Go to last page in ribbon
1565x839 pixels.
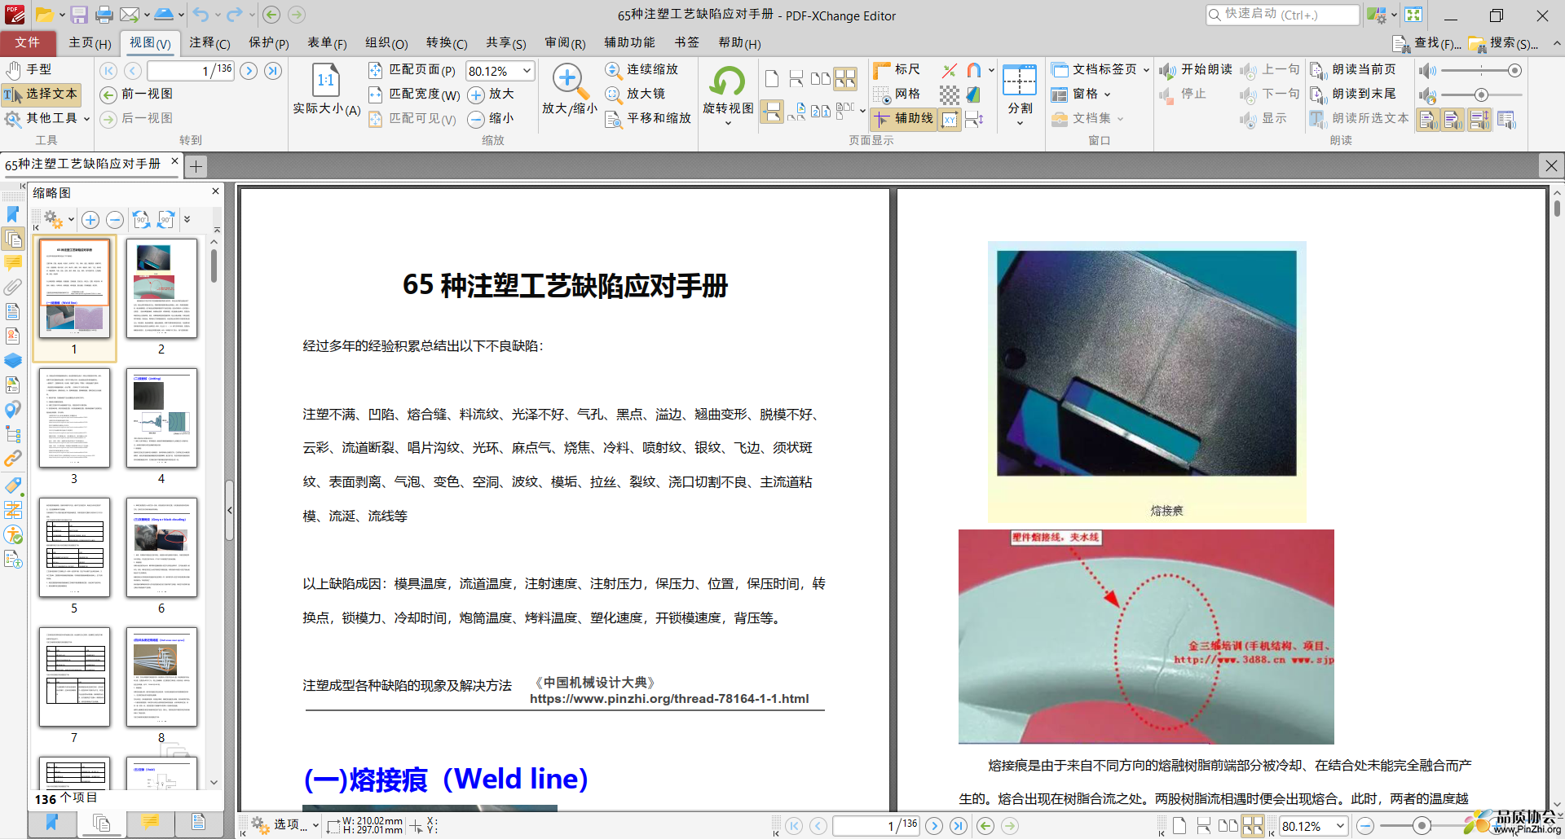[273, 71]
